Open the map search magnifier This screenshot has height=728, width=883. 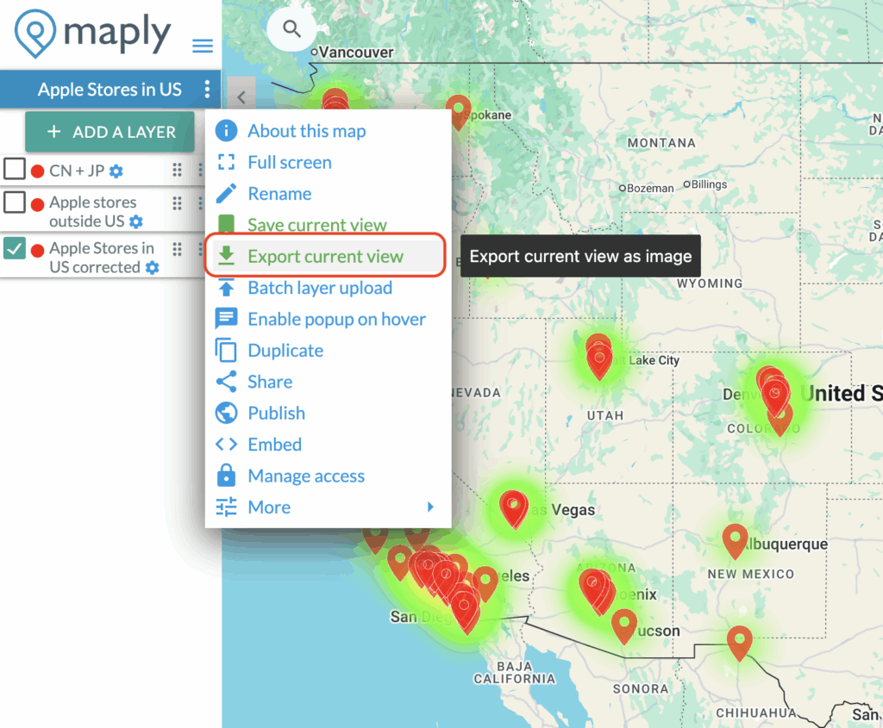pos(291,28)
